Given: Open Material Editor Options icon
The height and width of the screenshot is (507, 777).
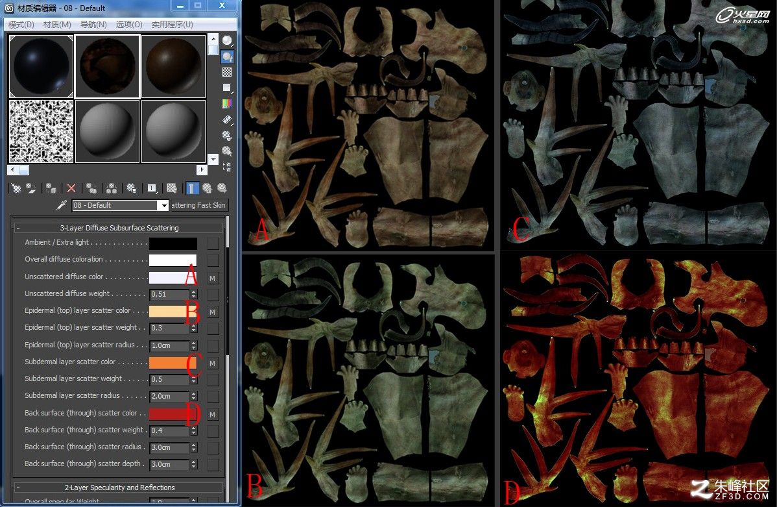Looking at the screenshot, I should coord(227,136).
